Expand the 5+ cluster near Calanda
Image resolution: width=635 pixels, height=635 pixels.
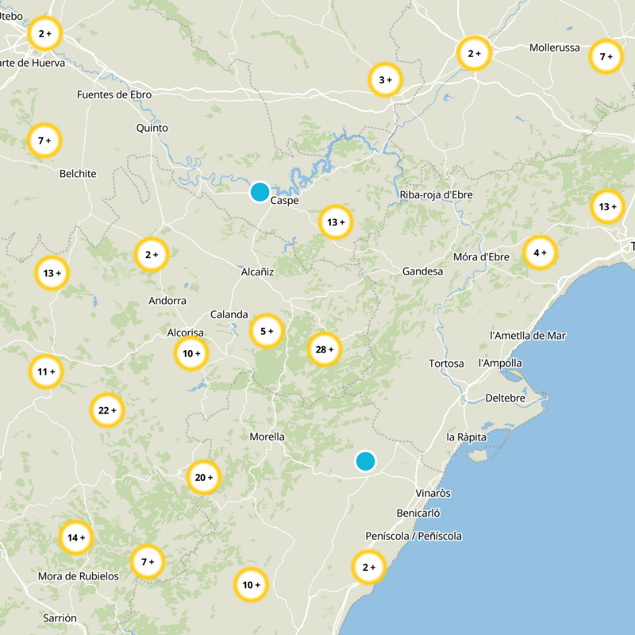click(x=267, y=331)
